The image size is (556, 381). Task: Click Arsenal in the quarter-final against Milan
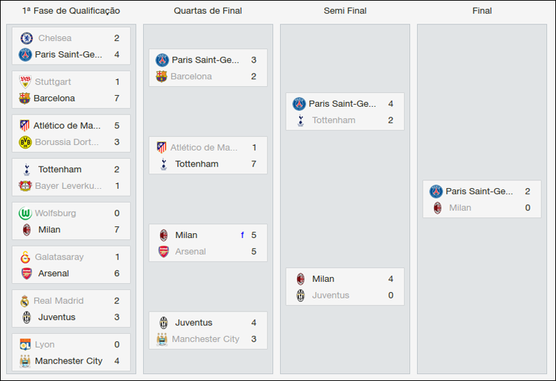click(190, 251)
